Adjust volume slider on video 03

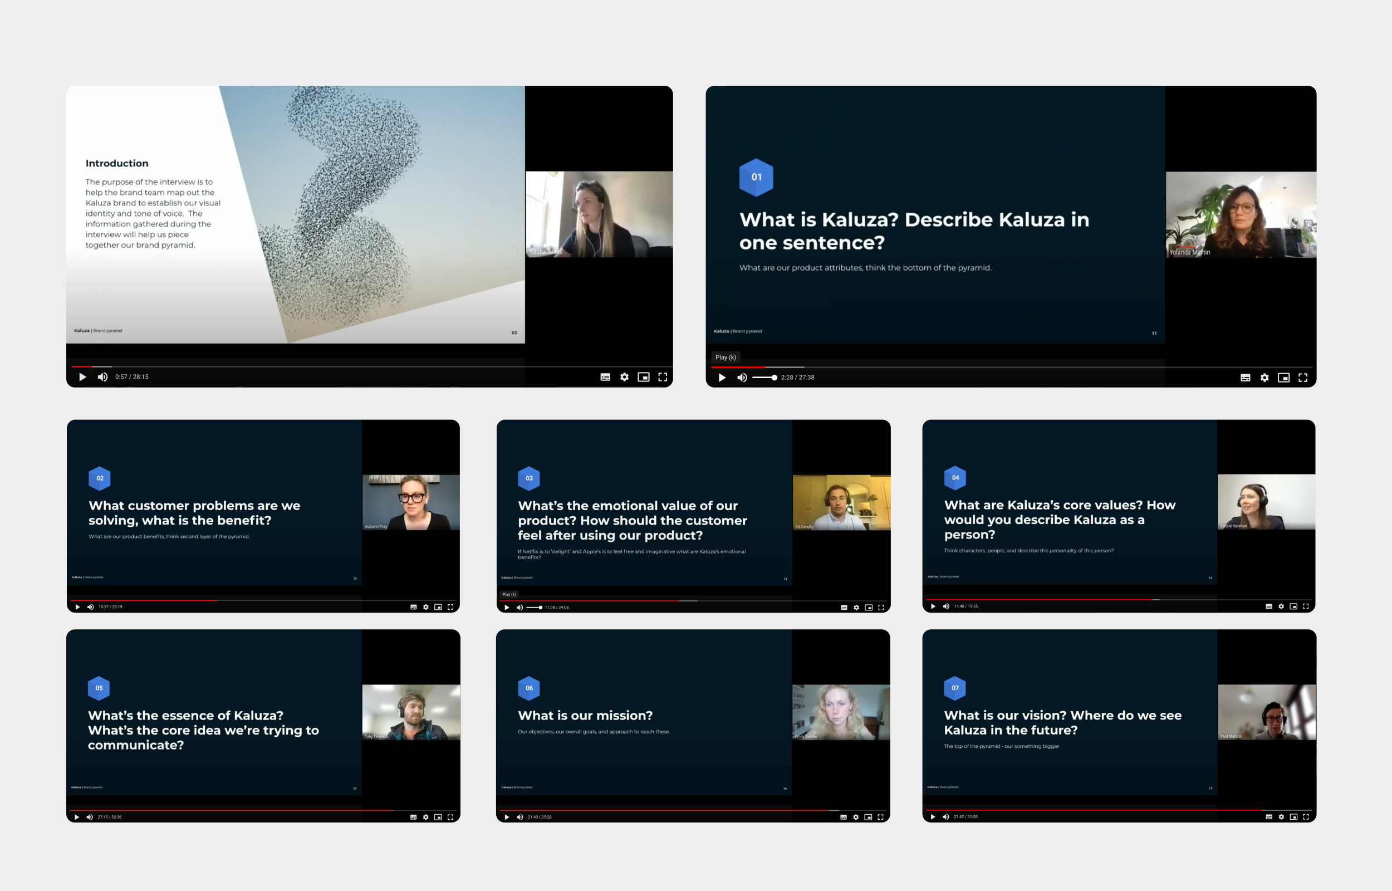pos(535,608)
